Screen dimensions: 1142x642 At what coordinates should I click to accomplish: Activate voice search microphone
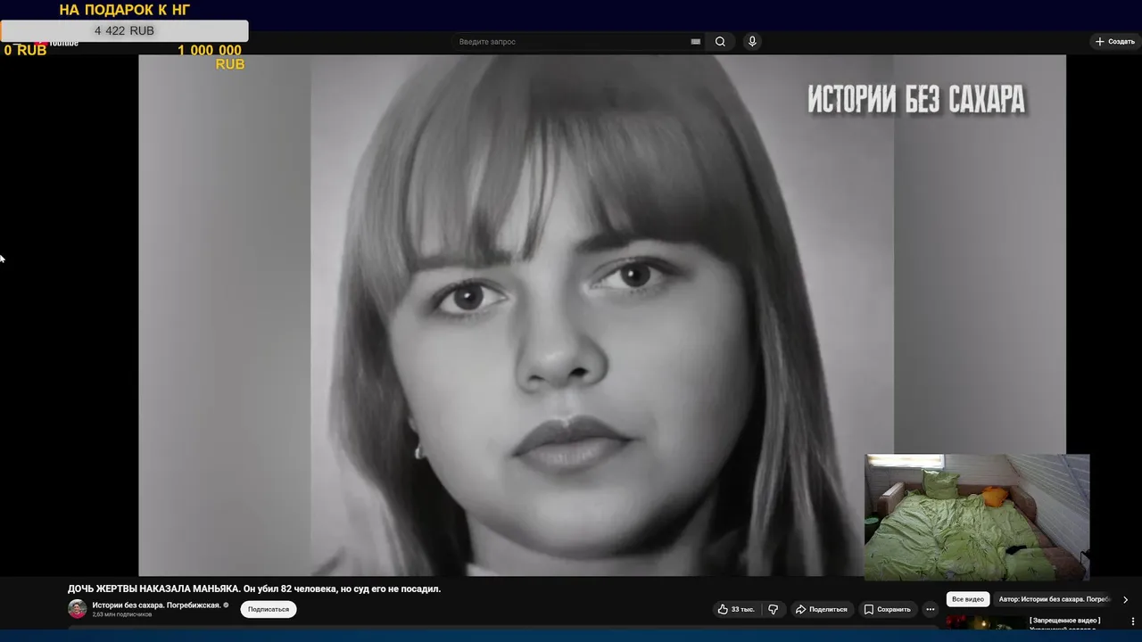[752, 41]
